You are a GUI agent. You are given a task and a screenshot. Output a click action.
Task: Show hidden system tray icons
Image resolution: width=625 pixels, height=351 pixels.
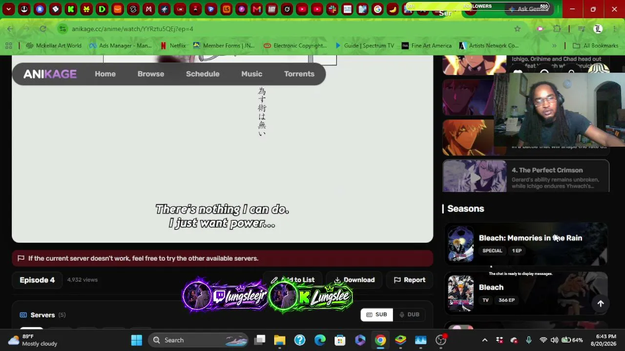485,340
